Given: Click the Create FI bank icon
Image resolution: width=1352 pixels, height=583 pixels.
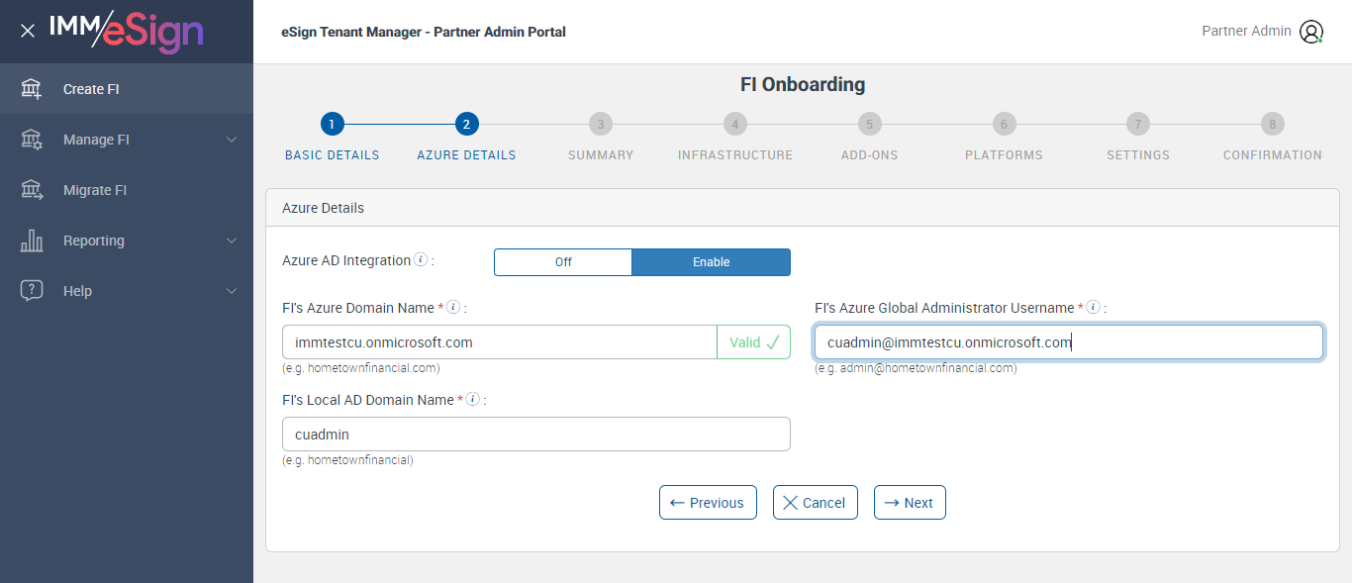Looking at the screenshot, I should [x=32, y=89].
